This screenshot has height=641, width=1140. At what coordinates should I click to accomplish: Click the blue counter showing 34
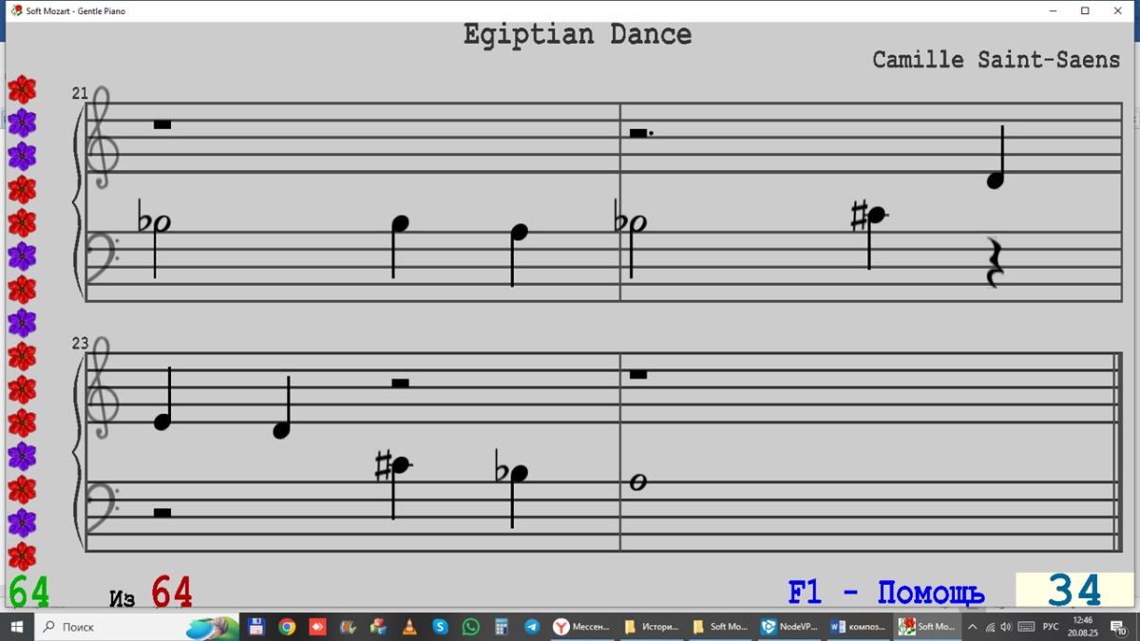(x=1074, y=591)
